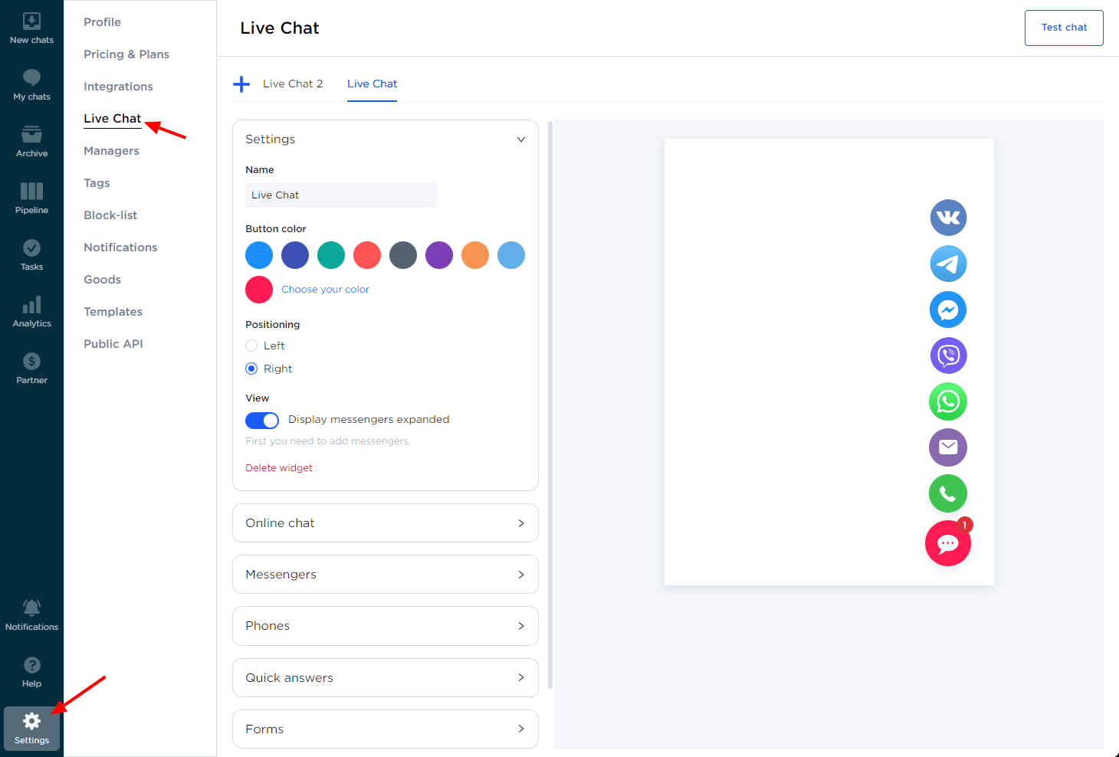Select the Left positioning option
Viewport: 1119px width, 757px height.
pyautogui.click(x=251, y=346)
